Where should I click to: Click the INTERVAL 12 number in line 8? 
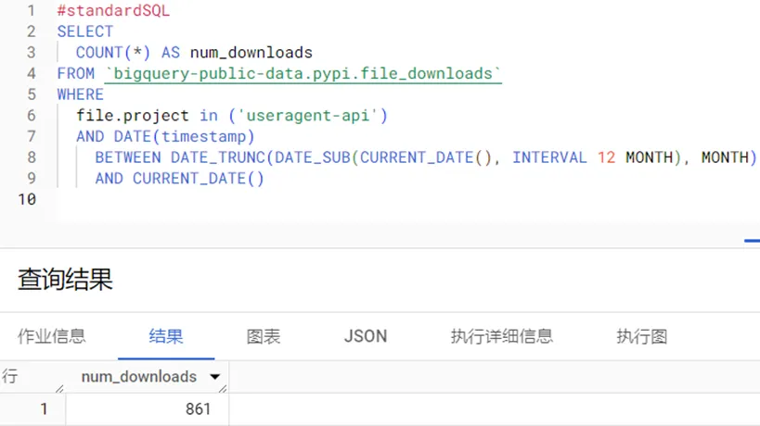click(x=606, y=157)
